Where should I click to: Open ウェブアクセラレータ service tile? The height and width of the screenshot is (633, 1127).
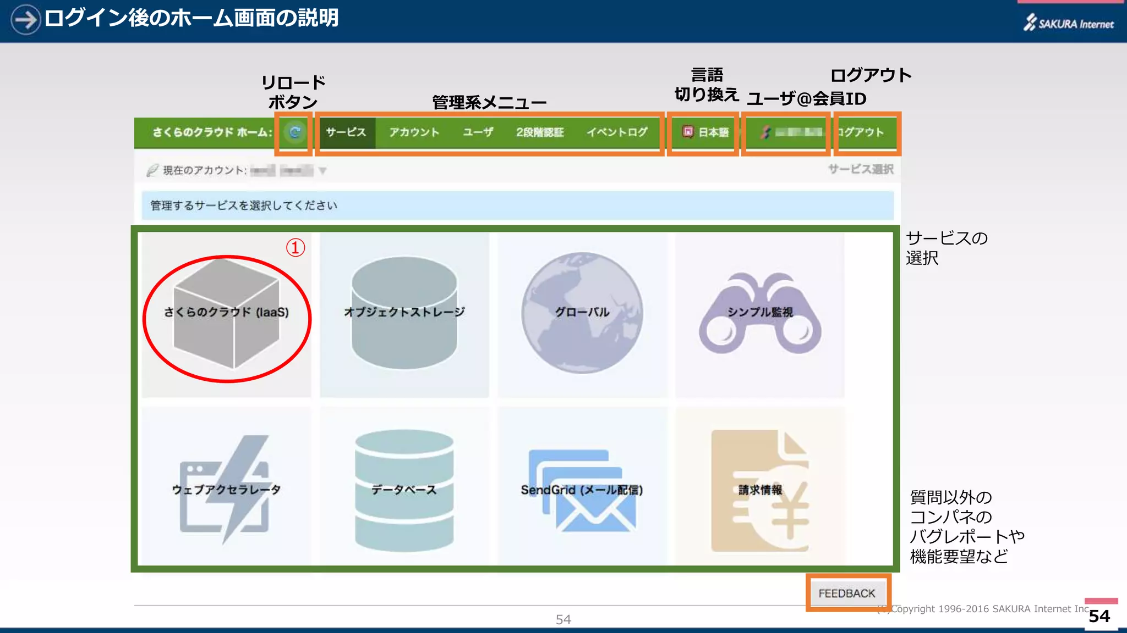point(227,486)
